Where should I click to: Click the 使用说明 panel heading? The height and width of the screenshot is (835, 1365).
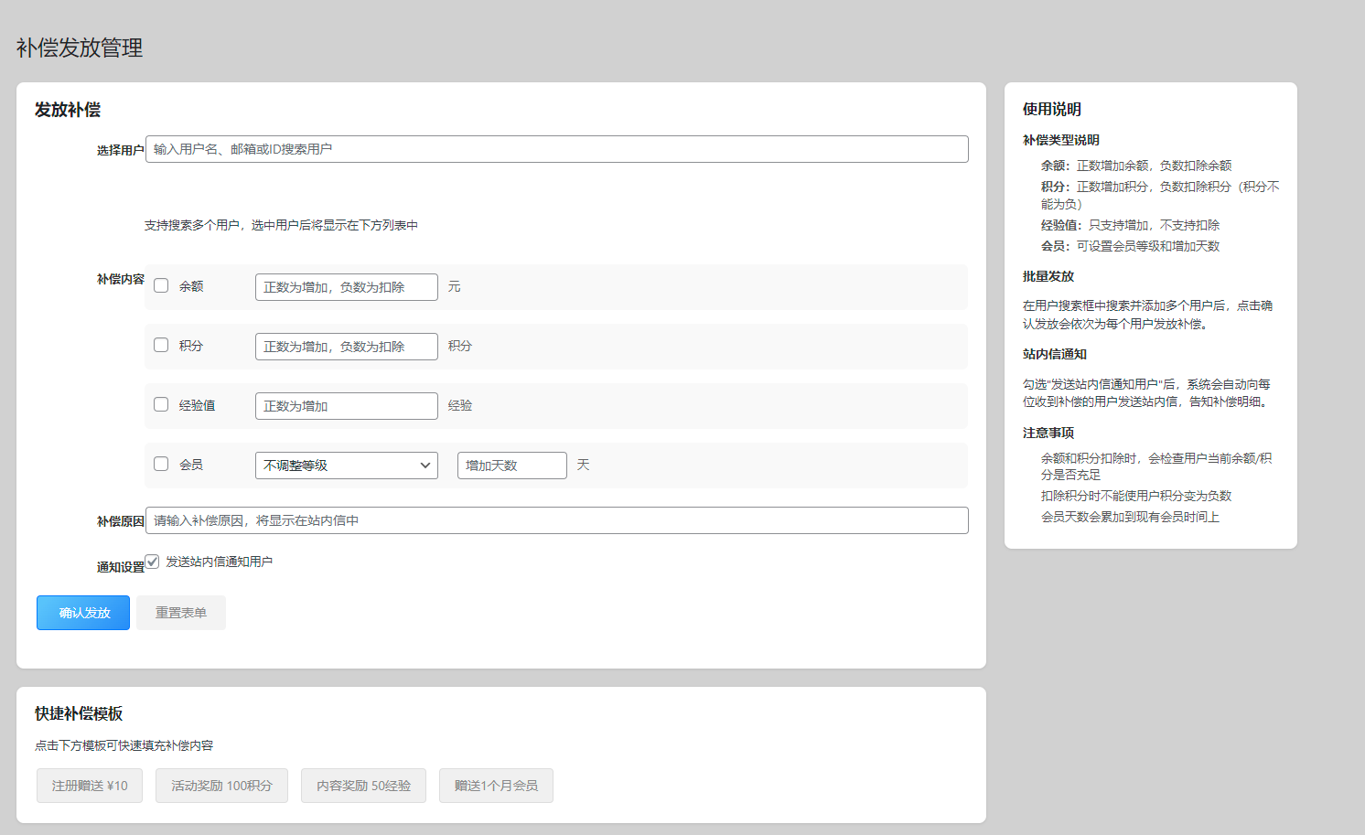[1052, 109]
